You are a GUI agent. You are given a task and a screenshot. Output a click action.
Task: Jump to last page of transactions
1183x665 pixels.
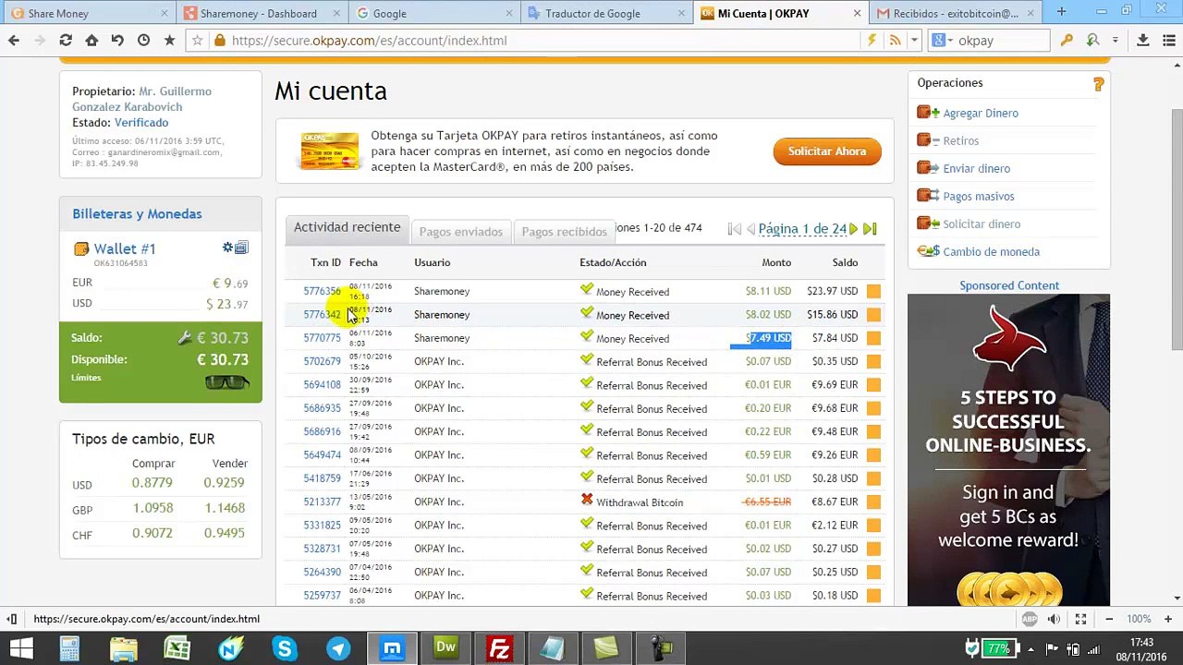[x=870, y=229]
